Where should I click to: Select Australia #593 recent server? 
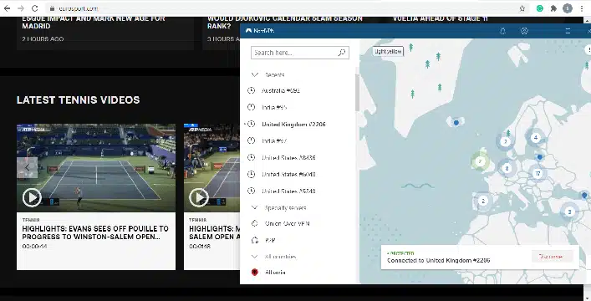click(281, 90)
